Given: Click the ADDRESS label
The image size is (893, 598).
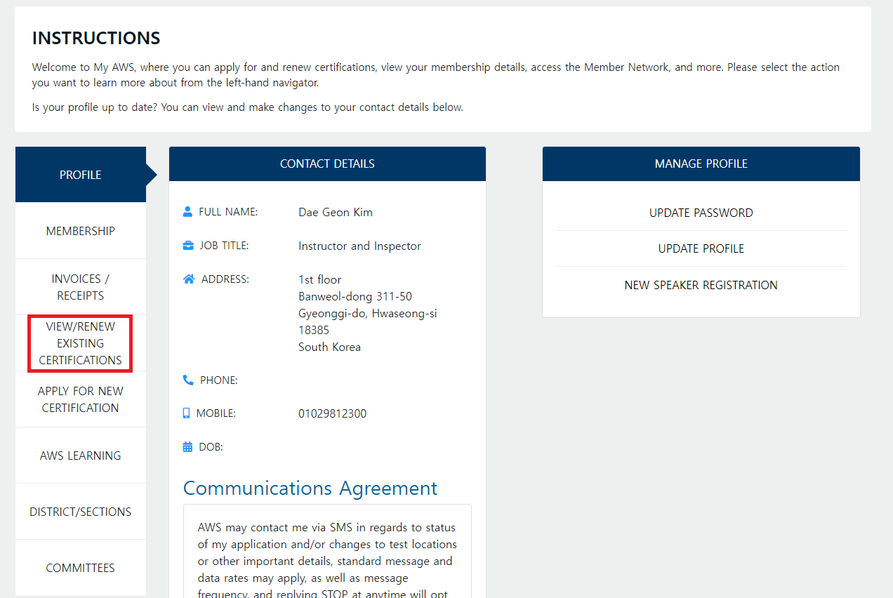Looking at the screenshot, I should coord(225,279).
